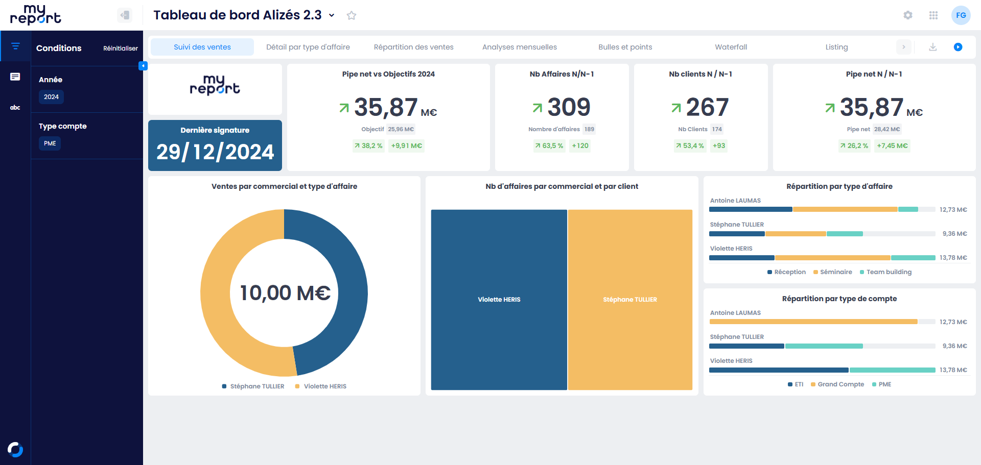Collapse the navigation menu icon beside logo
This screenshot has width=981, height=465.
124,15
